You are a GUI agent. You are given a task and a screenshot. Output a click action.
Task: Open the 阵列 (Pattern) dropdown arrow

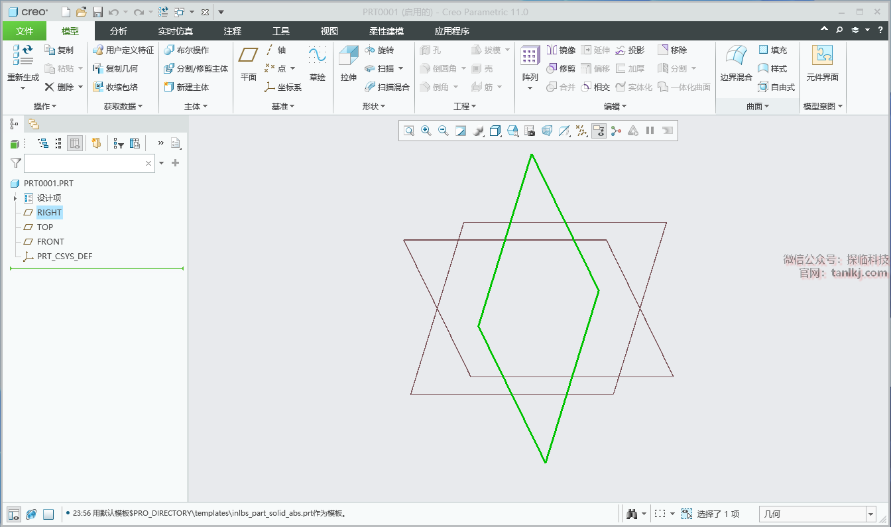[x=530, y=88]
